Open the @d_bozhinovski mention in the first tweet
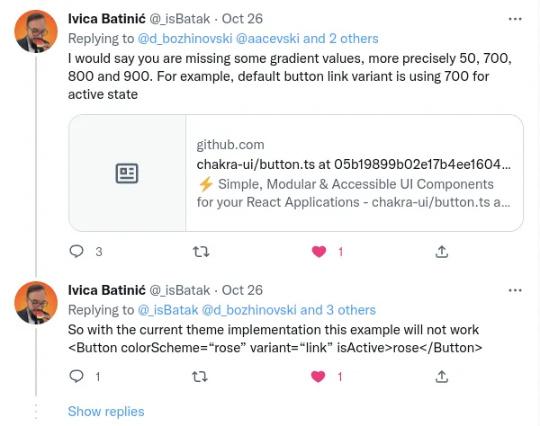The height and width of the screenshot is (426, 540). 184,39
